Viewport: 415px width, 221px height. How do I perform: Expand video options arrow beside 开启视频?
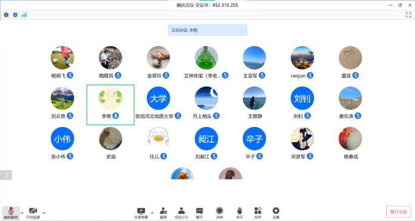coord(44,212)
